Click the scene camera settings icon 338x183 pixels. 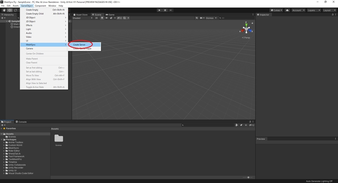point(201,18)
